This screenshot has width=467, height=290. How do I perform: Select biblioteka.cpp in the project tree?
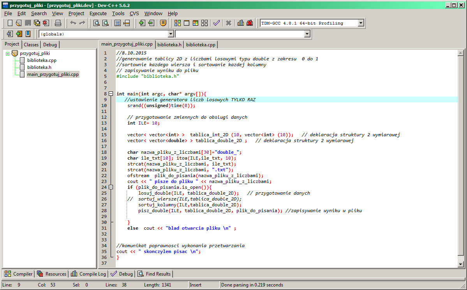[x=42, y=60]
